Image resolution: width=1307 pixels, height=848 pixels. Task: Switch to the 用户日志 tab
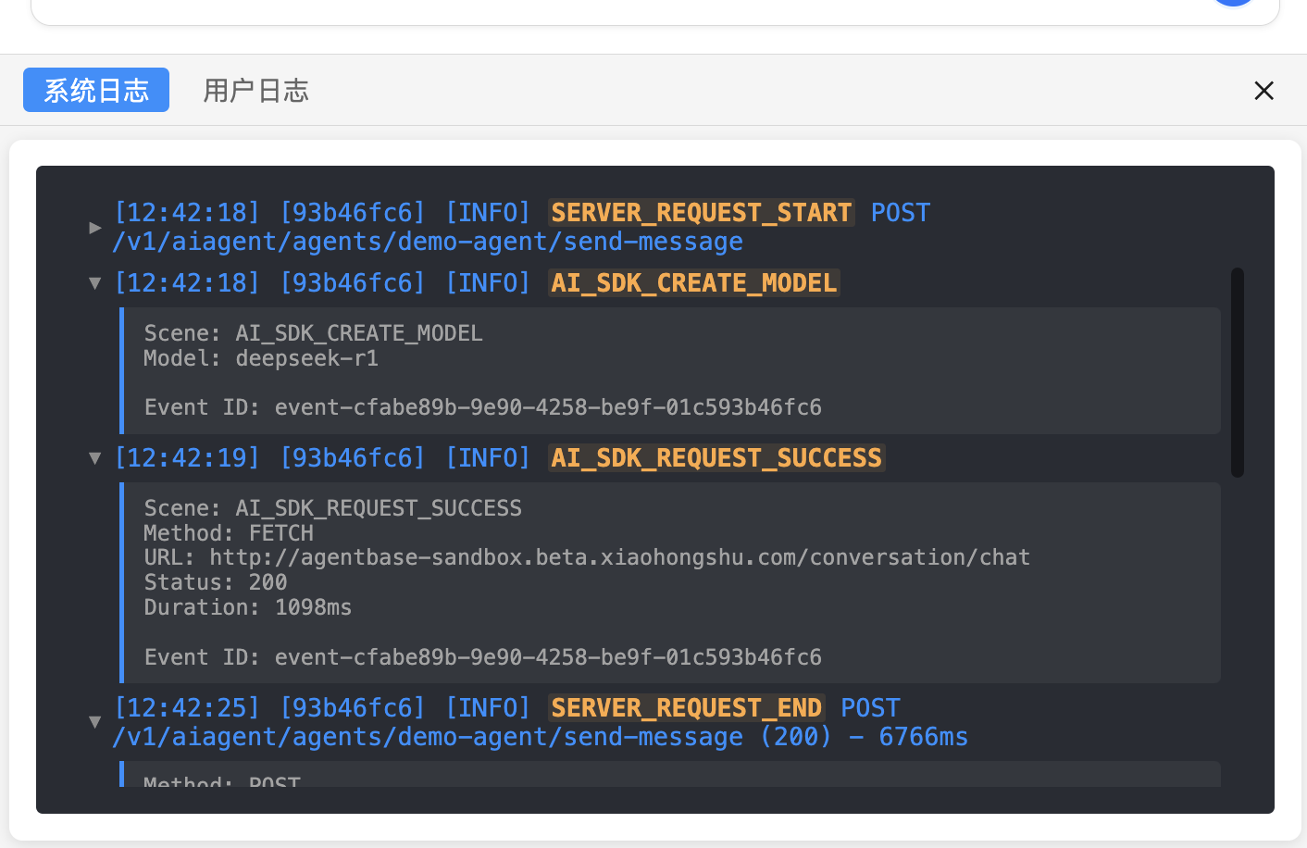click(x=255, y=90)
